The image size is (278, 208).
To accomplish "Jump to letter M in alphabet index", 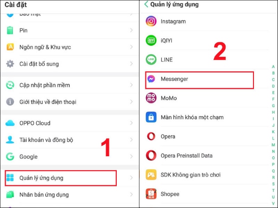I will tap(273, 145).
